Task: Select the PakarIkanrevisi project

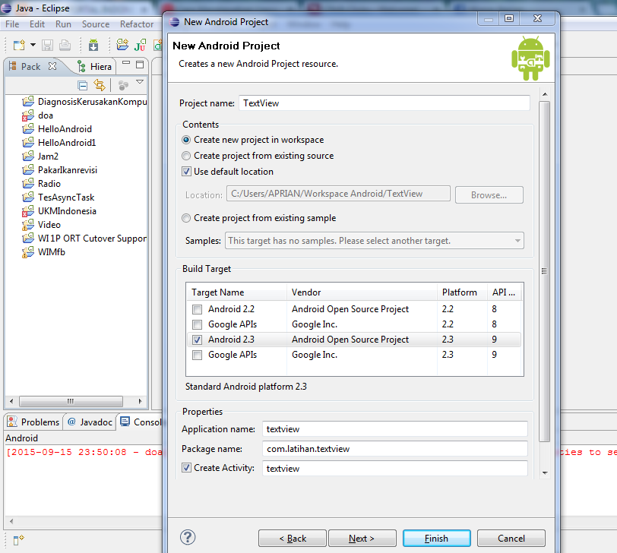Action: [59, 170]
